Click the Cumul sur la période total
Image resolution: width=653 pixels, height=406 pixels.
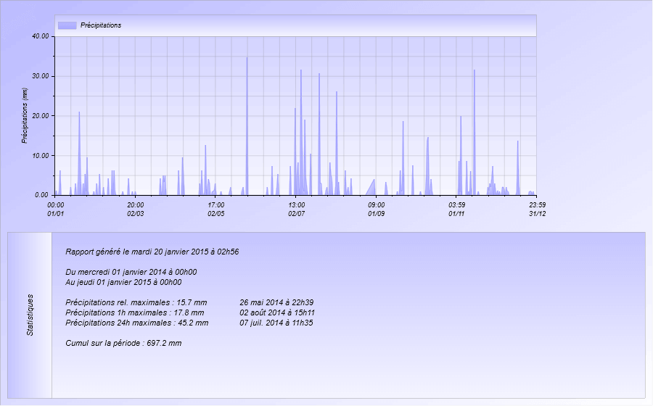click(123, 342)
